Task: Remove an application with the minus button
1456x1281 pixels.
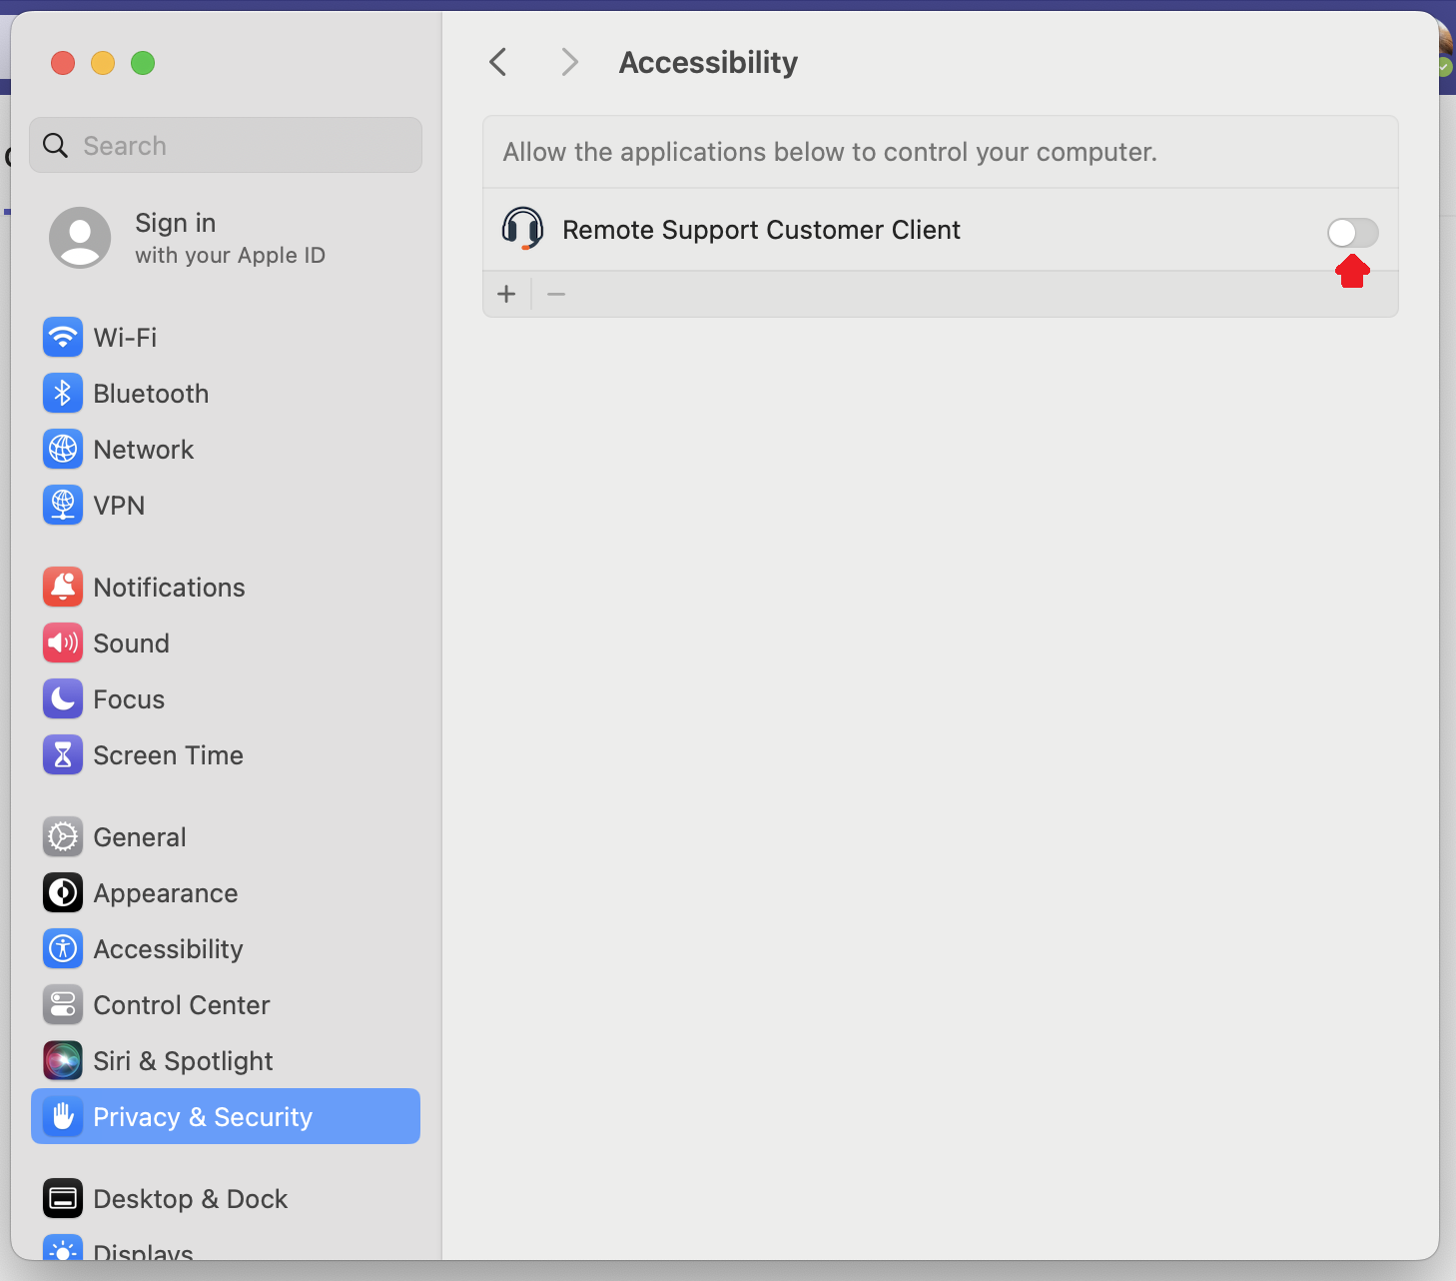Action: pyautogui.click(x=556, y=294)
